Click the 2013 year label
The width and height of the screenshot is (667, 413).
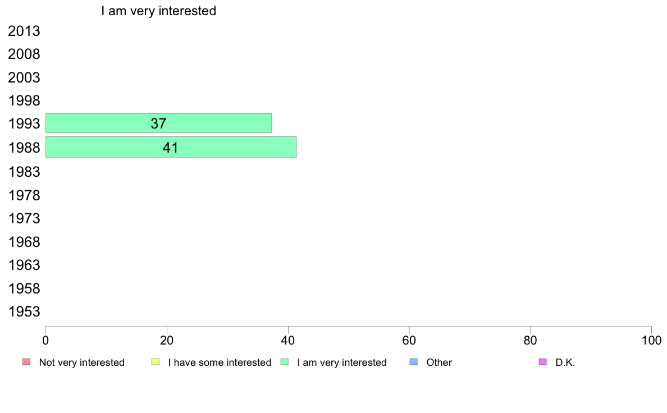tap(24, 31)
